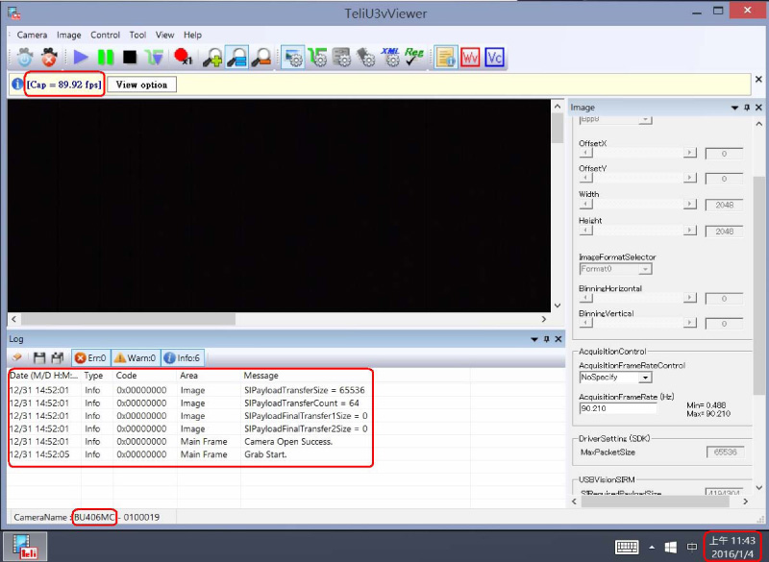
Task: Open the Image panel options dropdown arrow
Action: point(734,108)
